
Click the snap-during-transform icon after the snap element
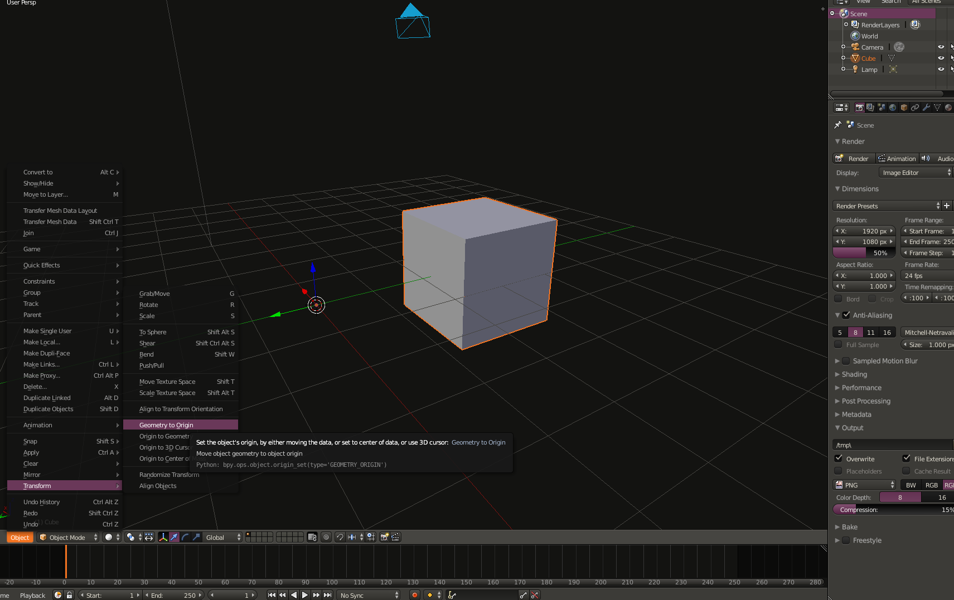(371, 537)
